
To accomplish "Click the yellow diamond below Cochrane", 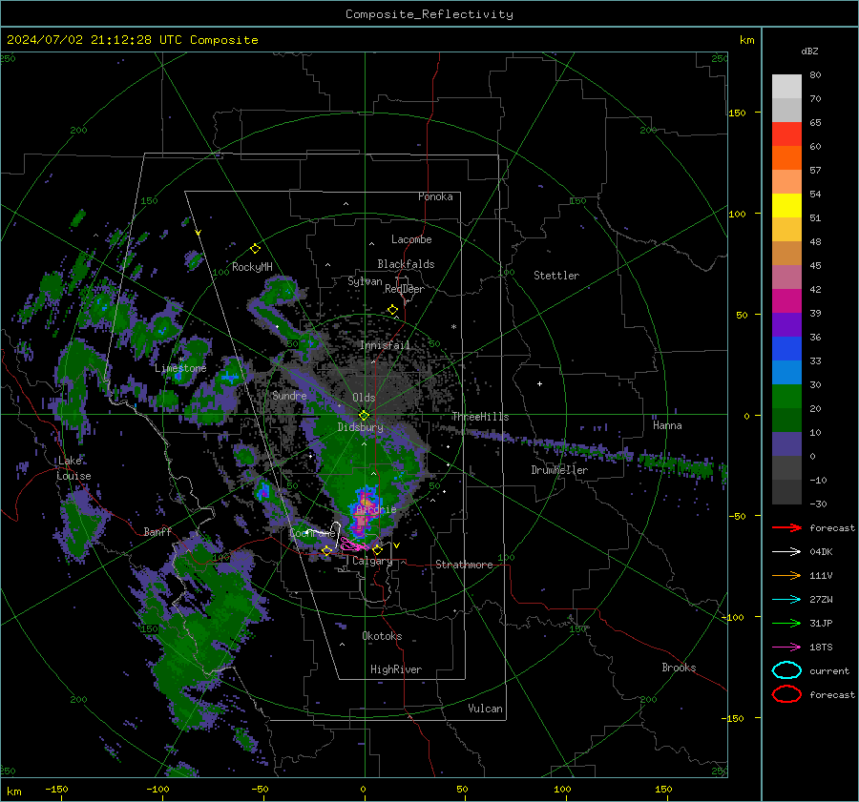I will tap(326, 550).
